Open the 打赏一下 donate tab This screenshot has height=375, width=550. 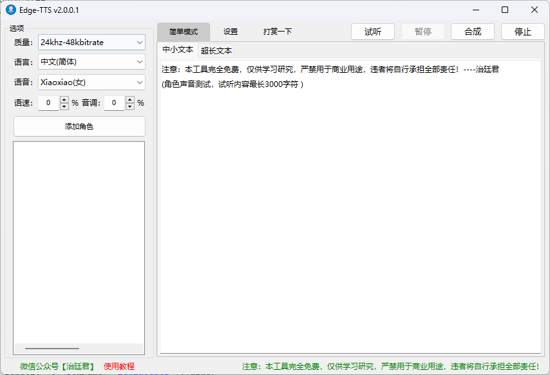(278, 32)
